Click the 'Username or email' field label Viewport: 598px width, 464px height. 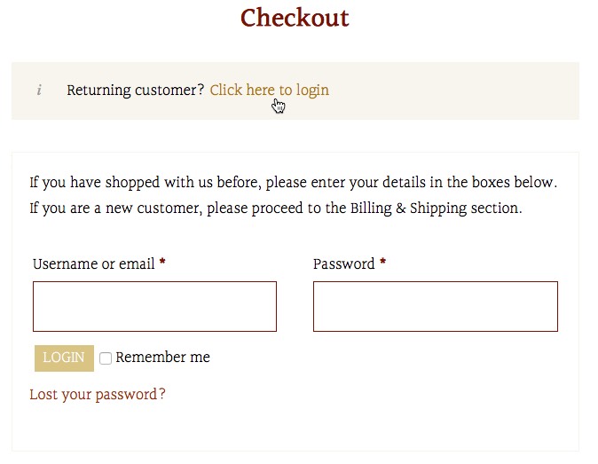point(94,263)
